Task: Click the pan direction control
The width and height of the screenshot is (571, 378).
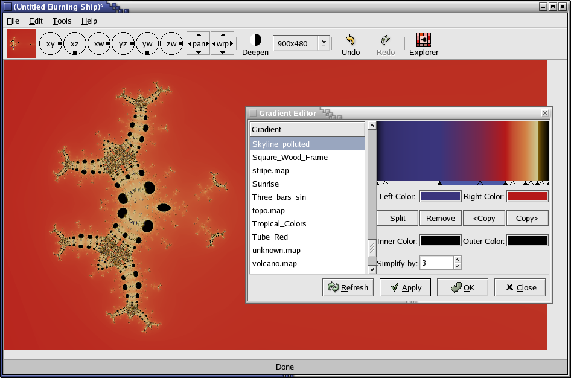Action: click(x=199, y=43)
